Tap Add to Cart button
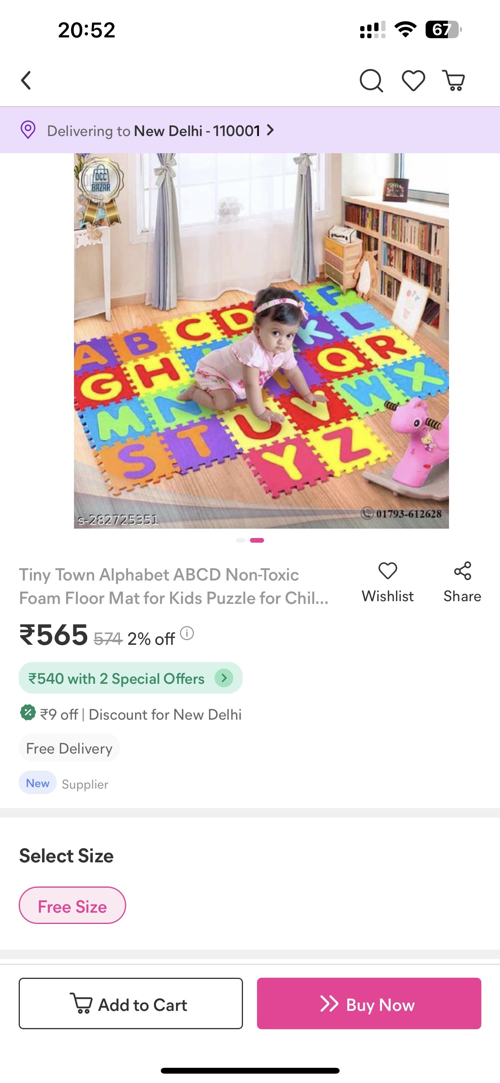 [x=130, y=1003]
